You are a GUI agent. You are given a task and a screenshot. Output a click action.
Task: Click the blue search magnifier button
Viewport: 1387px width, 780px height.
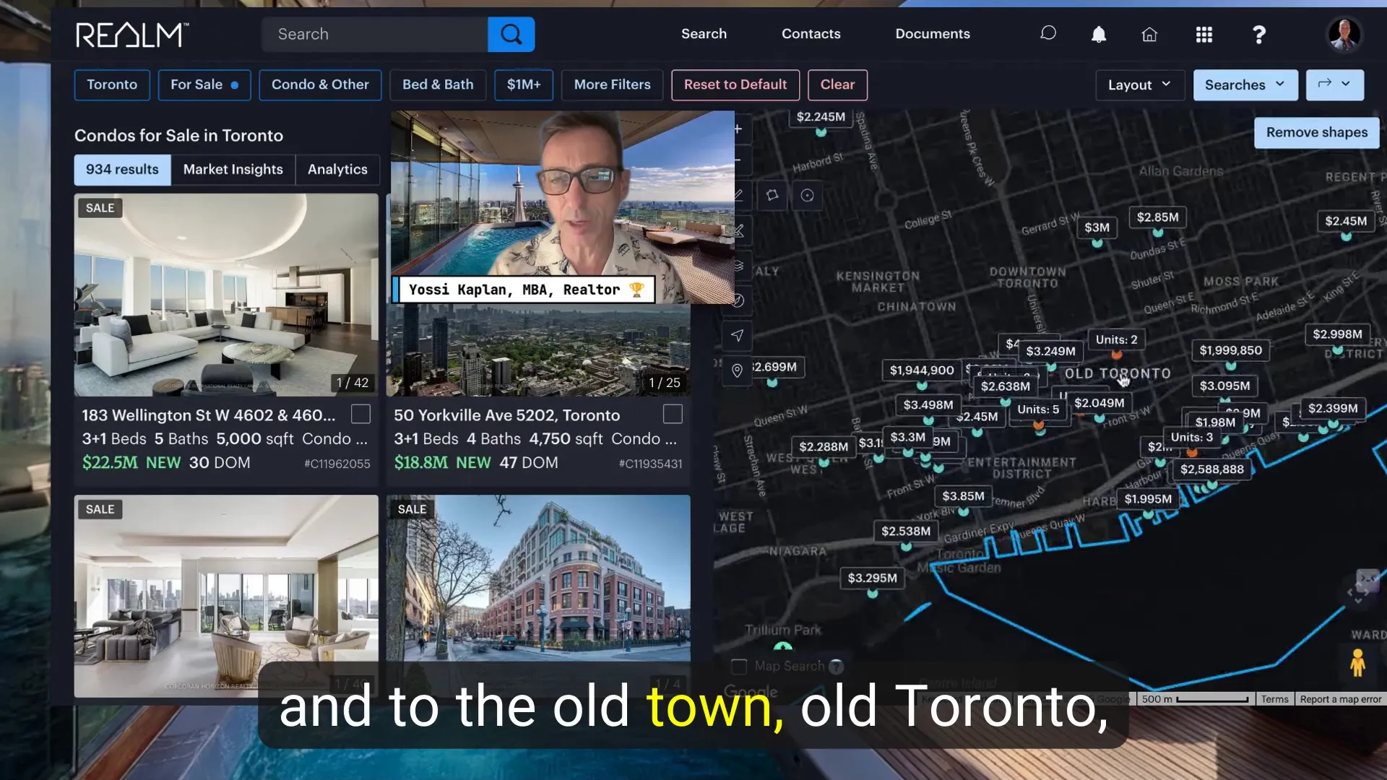pyautogui.click(x=511, y=34)
